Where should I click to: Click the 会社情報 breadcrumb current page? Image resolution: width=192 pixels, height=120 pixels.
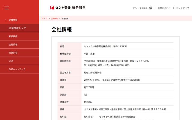pyautogui.click(x=65, y=19)
